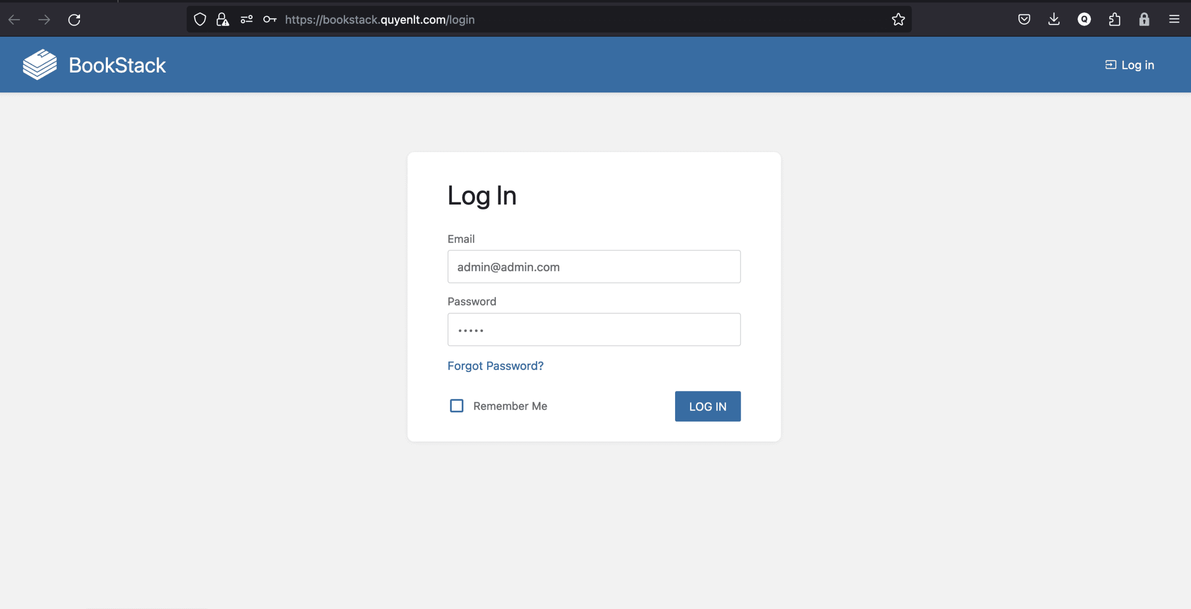The image size is (1191, 609).
Task: Click the BookStack logo icon
Action: click(40, 65)
